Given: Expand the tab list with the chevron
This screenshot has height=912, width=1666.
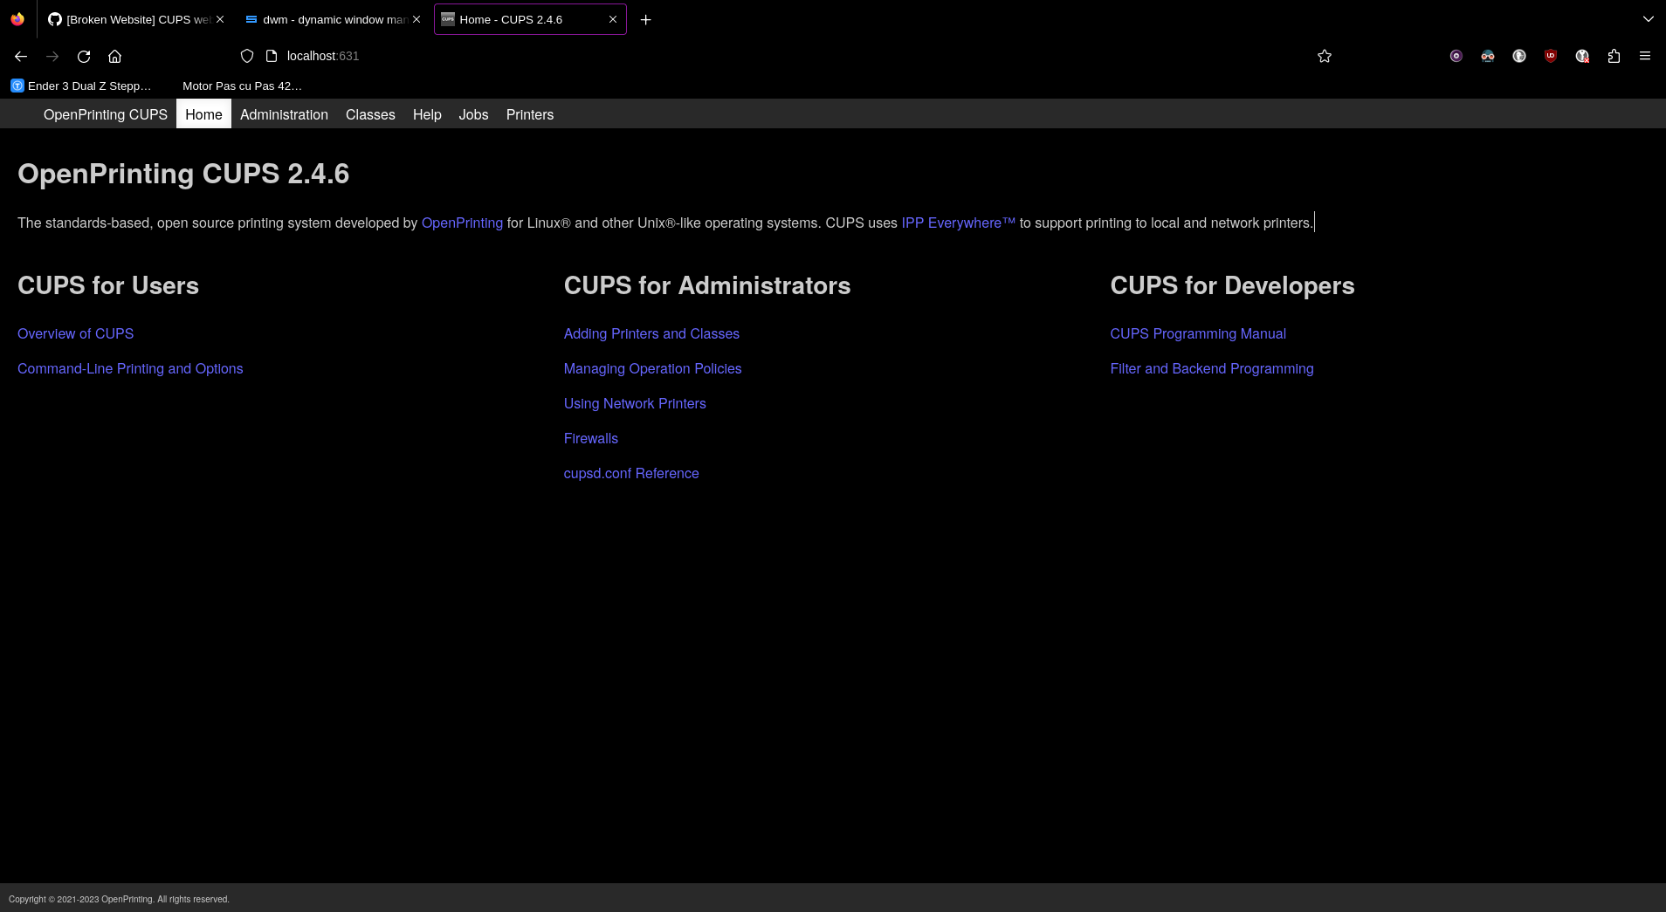Looking at the screenshot, I should coord(1649,19).
